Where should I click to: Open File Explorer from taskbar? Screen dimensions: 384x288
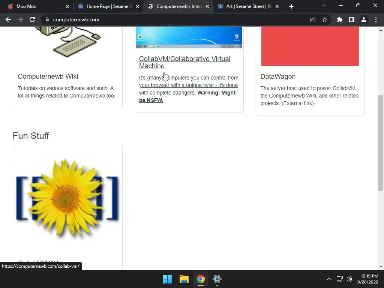coord(184,279)
